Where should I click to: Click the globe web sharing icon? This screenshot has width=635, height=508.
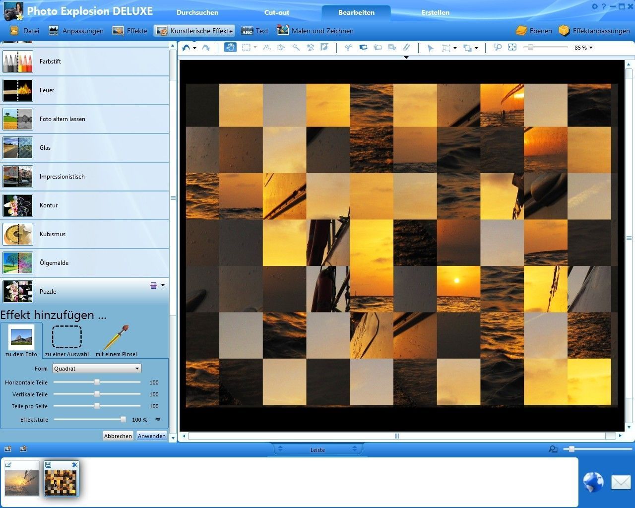593,482
